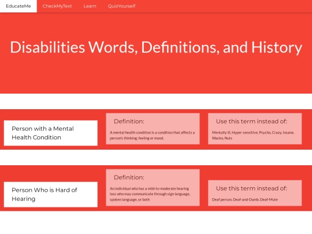Viewport: 312px width, 234px height.
Task: Click the mental health condition definition text
Action: click(153, 135)
